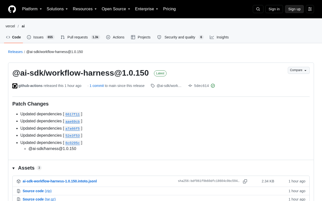Expand the Open Source menu
Image resolution: width=322 pixels, height=201 pixels.
pyautogui.click(x=116, y=9)
